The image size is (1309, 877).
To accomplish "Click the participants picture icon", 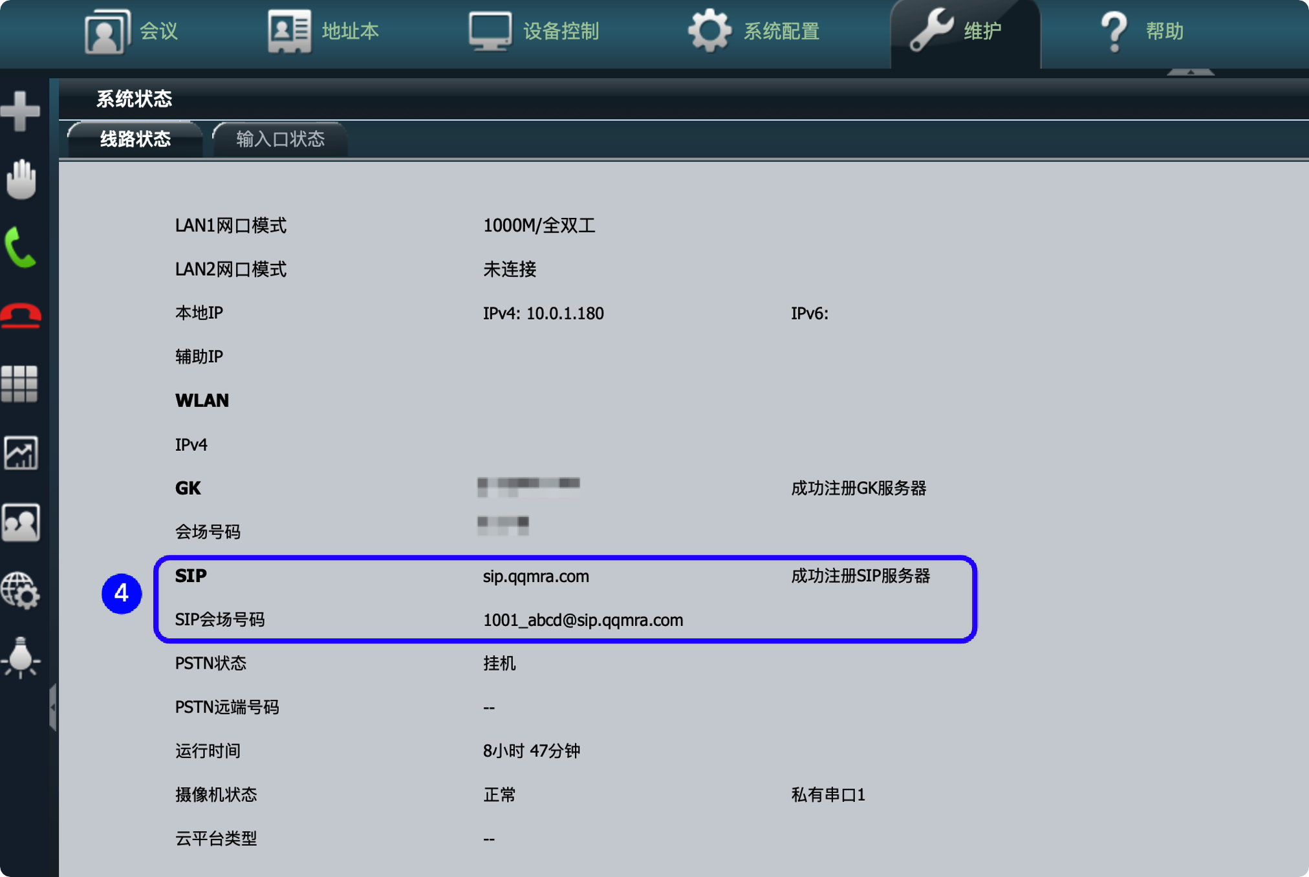I will click(x=21, y=522).
